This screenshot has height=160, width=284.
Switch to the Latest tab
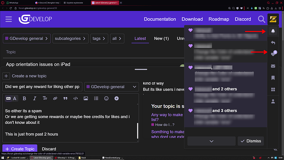tap(140, 38)
